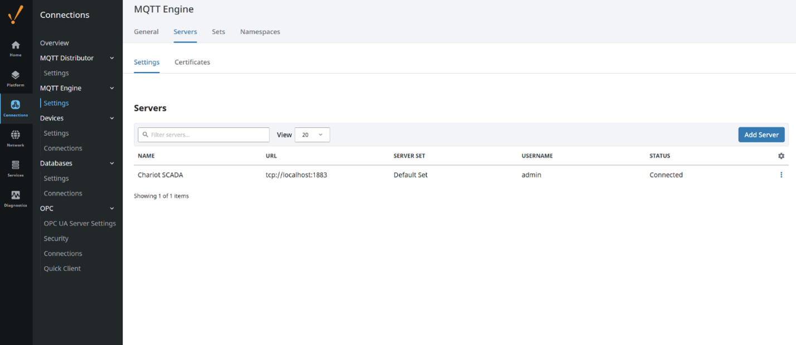Open the Diagnostics section icon

(x=16, y=198)
